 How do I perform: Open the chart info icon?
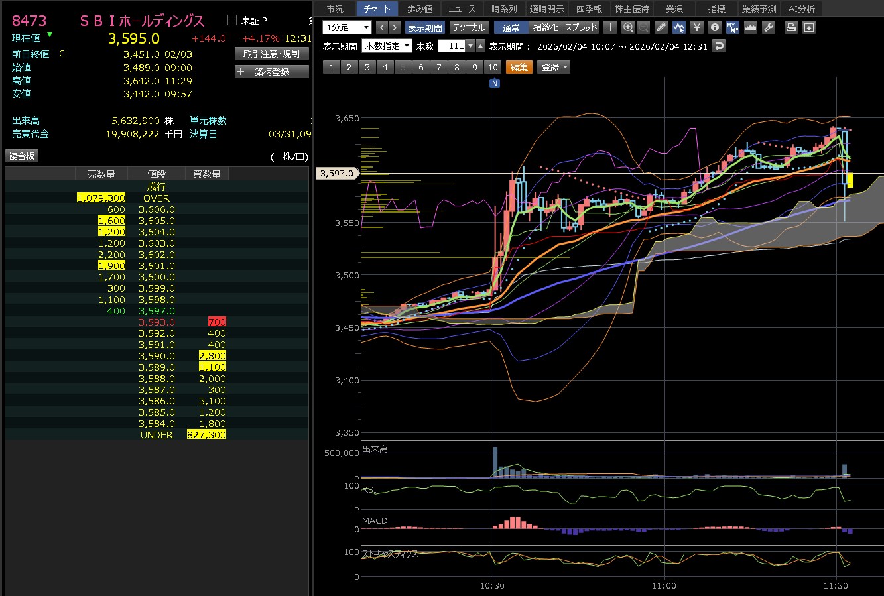pos(714,27)
